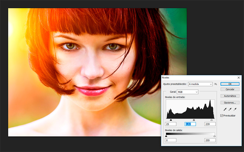Open the preset options menu icon
Image resolution: width=244 pixels, height=152 pixels.
click(x=216, y=84)
